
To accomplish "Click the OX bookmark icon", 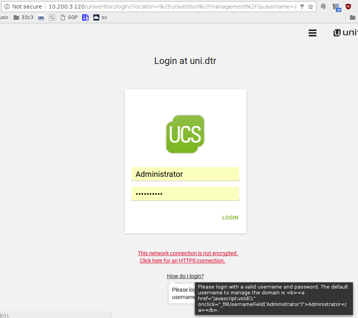I will 41,17.
